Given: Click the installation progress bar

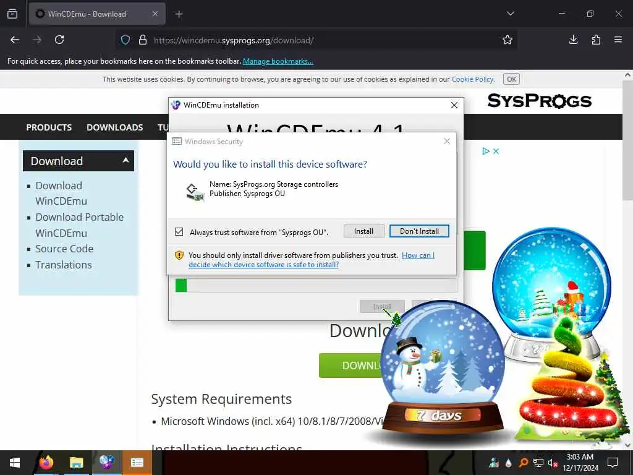Looking at the screenshot, I should 316,285.
